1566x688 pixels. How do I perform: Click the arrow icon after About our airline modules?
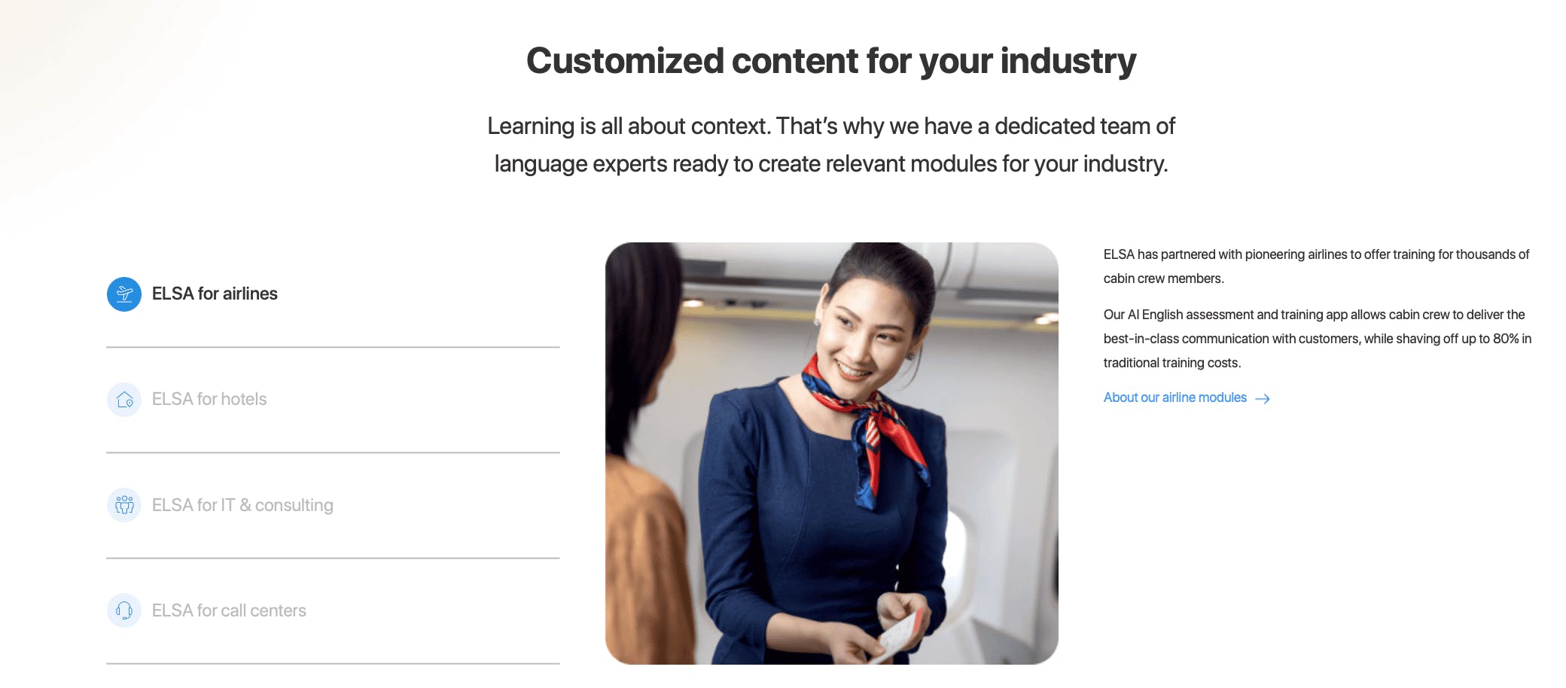tap(1263, 399)
